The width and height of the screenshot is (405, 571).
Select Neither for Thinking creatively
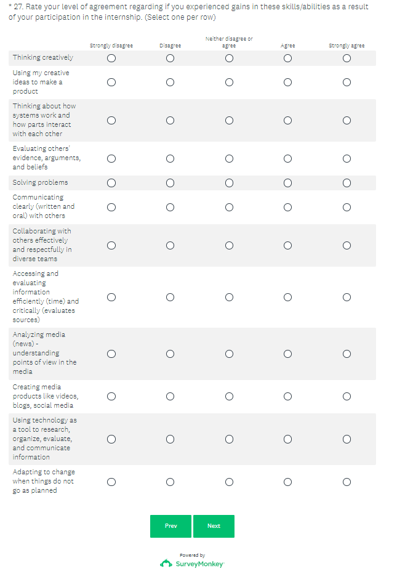tap(229, 58)
